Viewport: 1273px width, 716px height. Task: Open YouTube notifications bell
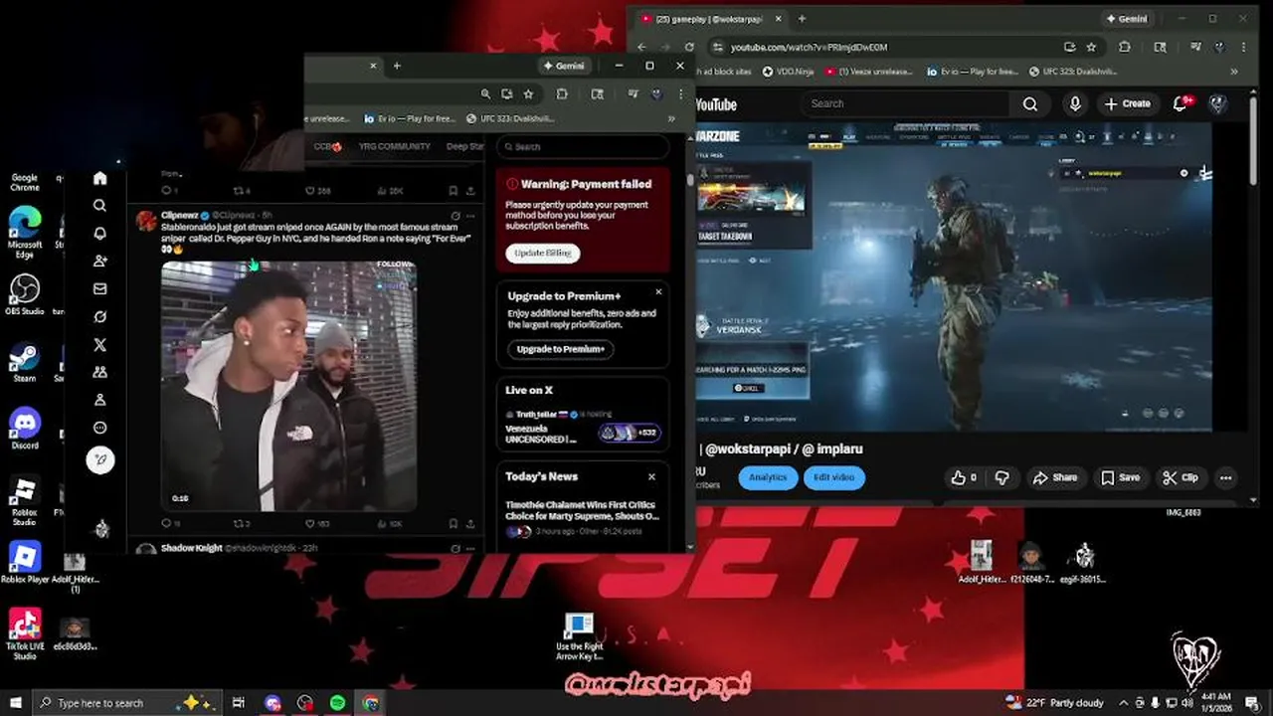1181,103
